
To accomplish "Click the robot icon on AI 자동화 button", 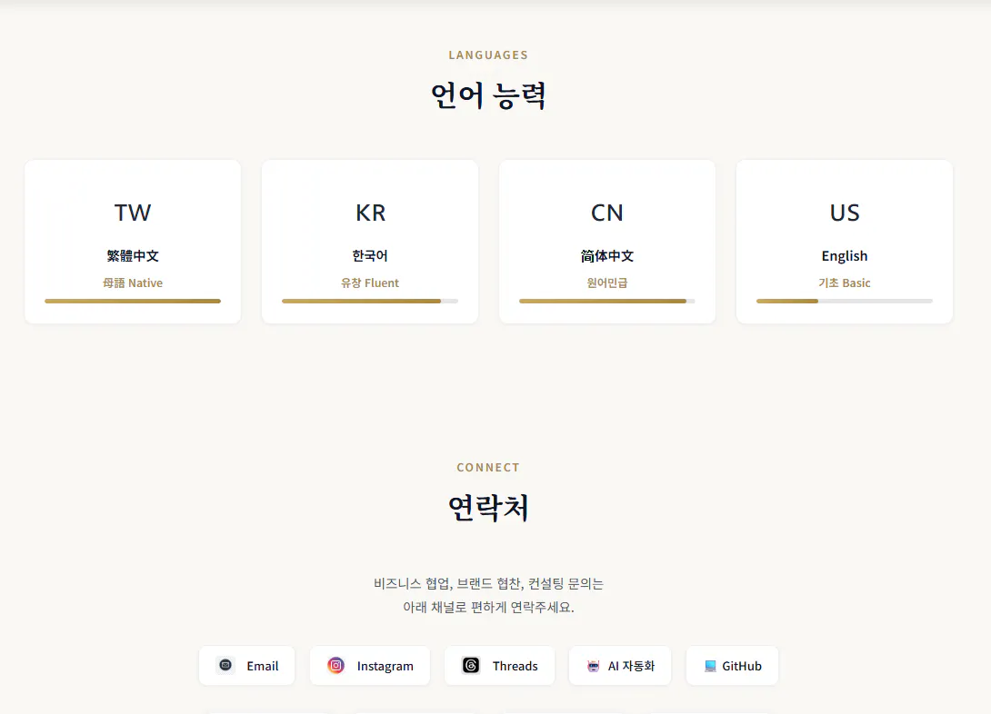I will [593, 665].
